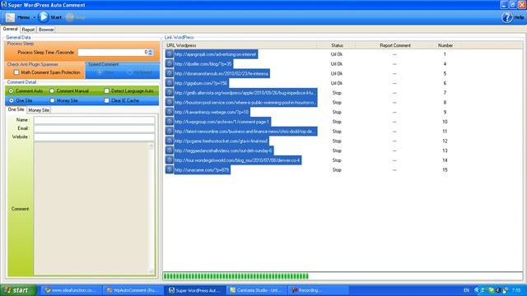This screenshot has width=527, height=296.
Task: Click the Comment box scrollbar up arrow
Action: [x=151, y=146]
